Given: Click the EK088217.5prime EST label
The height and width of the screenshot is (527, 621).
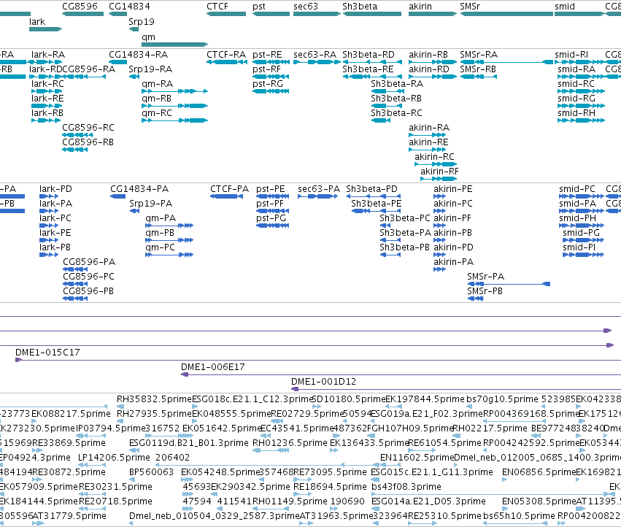Looking at the screenshot, I should [x=71, y=414].
